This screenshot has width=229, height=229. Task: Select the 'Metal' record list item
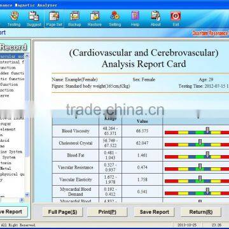click(6, 169)
